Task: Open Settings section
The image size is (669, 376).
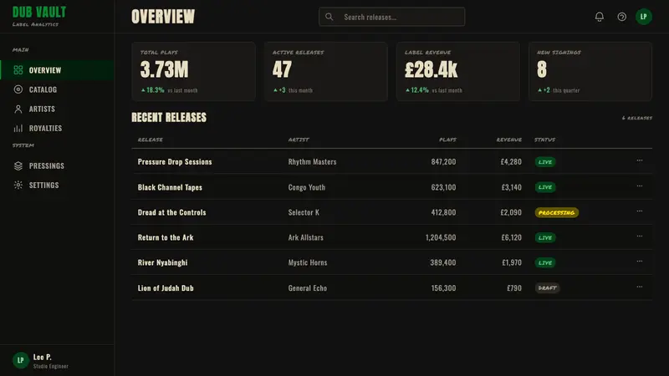Action: [x=57, y=185]
